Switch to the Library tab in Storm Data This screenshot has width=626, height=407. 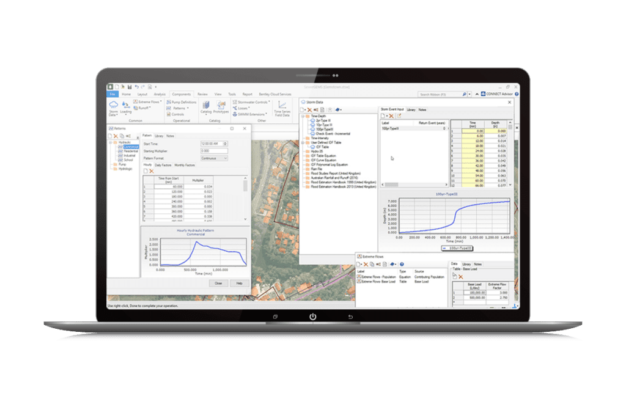(411, 110)
